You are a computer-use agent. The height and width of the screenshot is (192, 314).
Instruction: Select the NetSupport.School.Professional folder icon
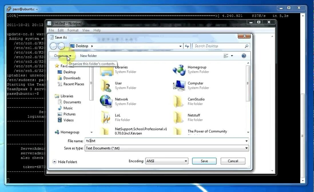coord(105,131)
